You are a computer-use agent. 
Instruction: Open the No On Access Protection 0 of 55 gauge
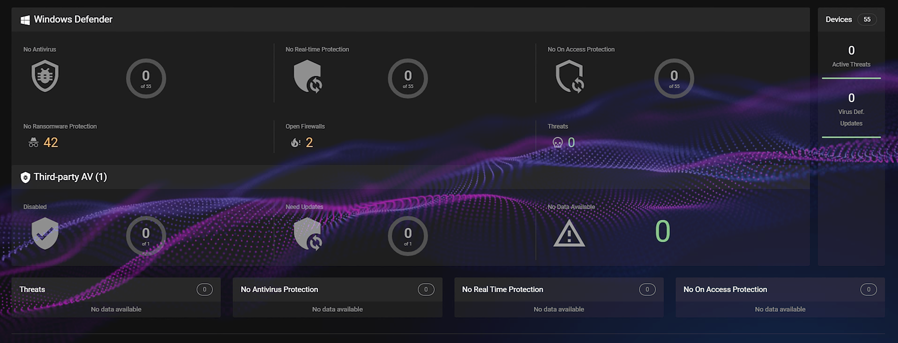[x=674, y=78]
